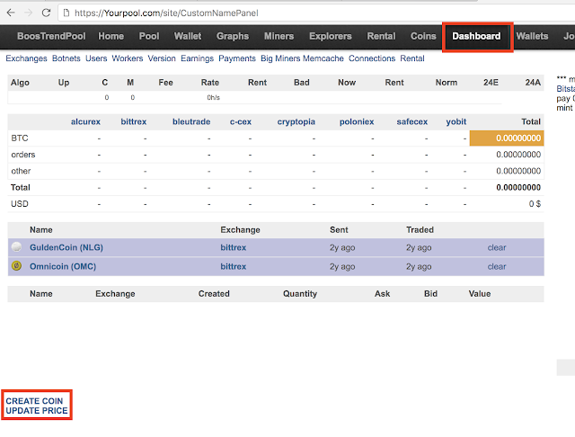Open the Botnets link
This screenshot has height=437, width=575.
pyautogui.click(x=66, y=58)
